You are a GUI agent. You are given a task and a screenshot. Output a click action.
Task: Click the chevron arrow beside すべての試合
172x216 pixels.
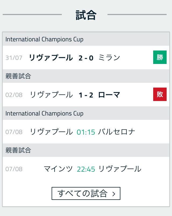point(114,194)
